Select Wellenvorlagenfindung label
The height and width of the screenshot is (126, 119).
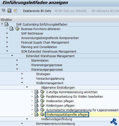point(57,119)
